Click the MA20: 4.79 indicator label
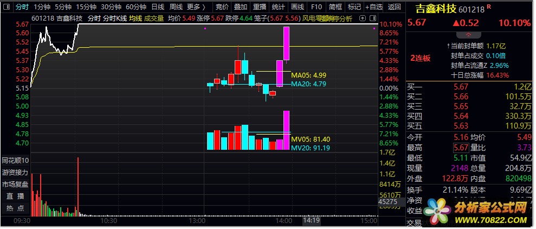The height and width of the screenshot is (229, 536). click(308, 84)
